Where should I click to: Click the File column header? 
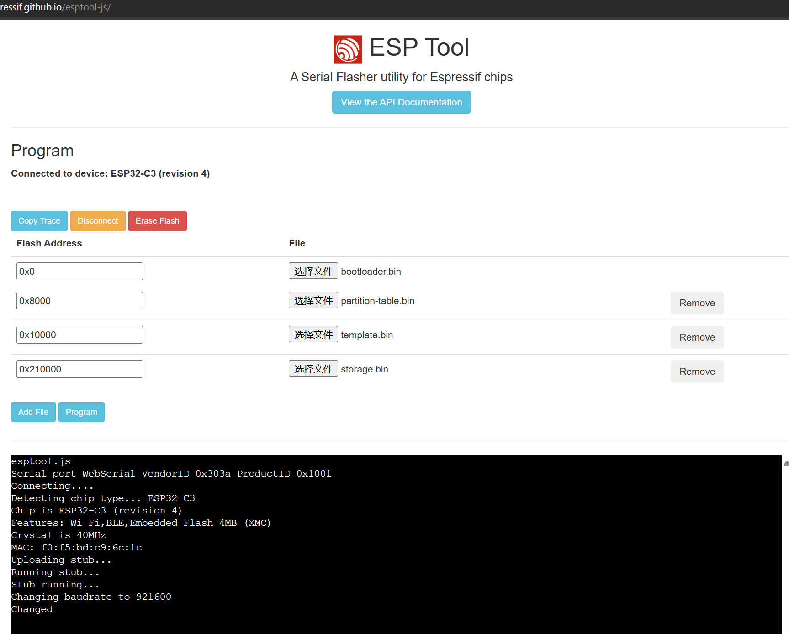click(x=297, y=243)
